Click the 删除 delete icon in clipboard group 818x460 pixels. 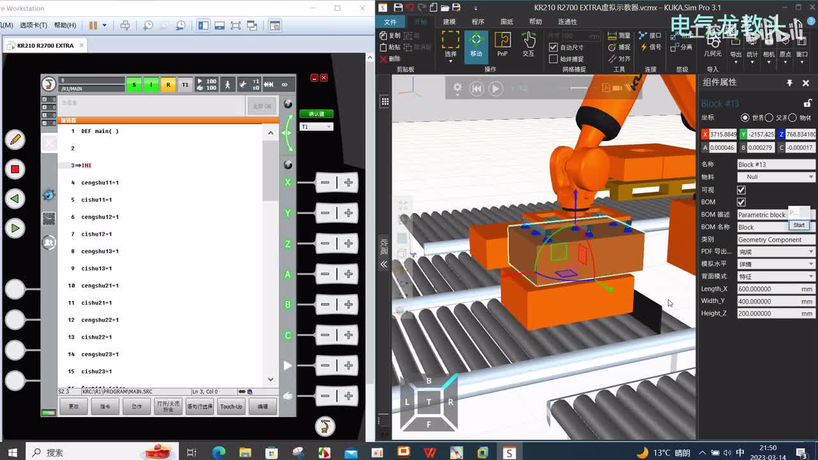[390, 59]
